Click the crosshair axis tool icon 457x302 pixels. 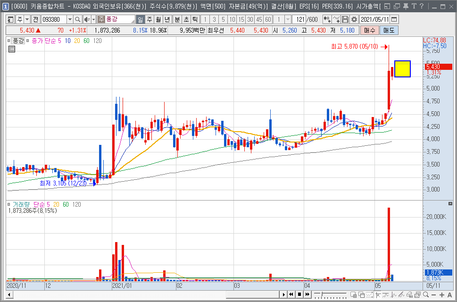point(379,295)
